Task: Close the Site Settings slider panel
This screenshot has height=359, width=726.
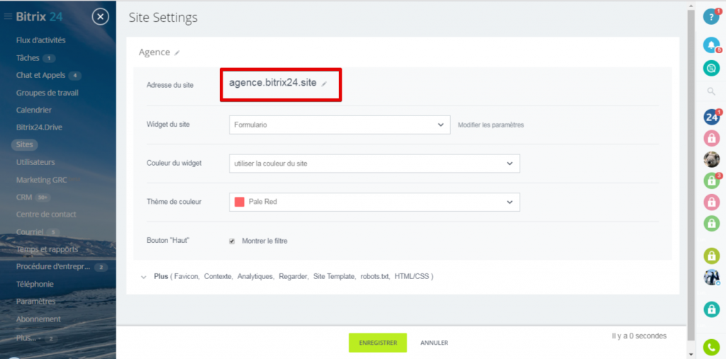Action: 101,17
